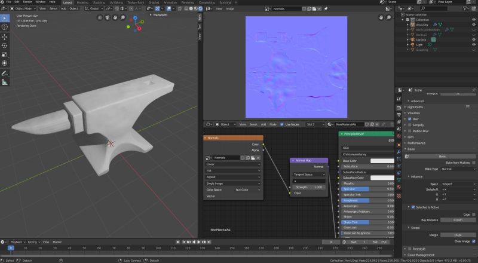Click the zoom icon in image editor

[389, 18]
